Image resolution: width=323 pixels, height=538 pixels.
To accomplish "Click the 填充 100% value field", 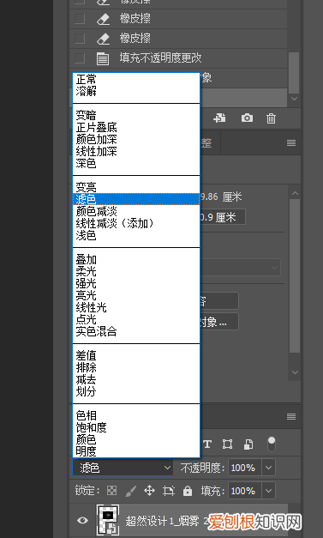I will click(x=245, y=491).
